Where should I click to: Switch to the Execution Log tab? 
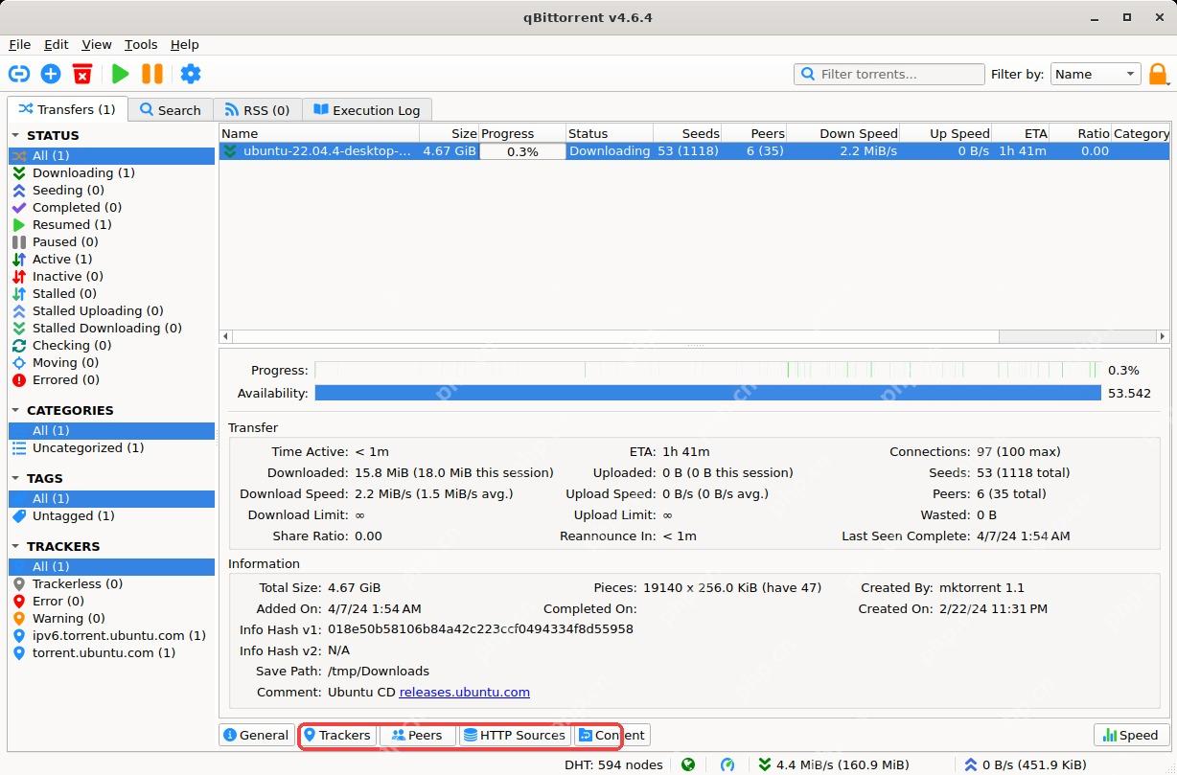pyautogui.click(x=367, y=110)
